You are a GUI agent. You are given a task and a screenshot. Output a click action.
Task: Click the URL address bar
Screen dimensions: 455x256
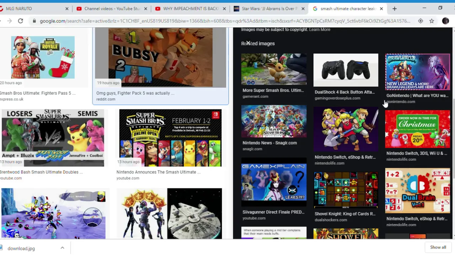[225, 21]
